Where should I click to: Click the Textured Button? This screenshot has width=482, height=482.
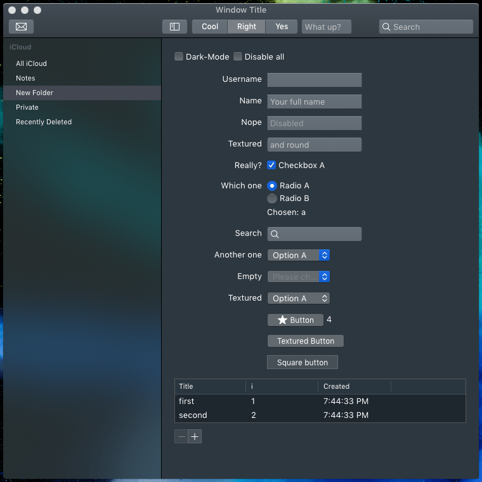[x=306, y=341]
